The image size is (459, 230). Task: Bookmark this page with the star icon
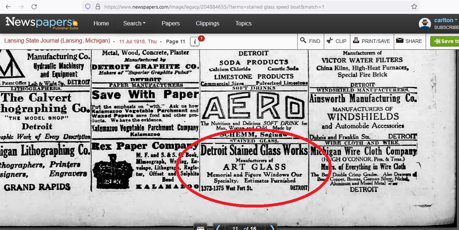tap(414, 7)
